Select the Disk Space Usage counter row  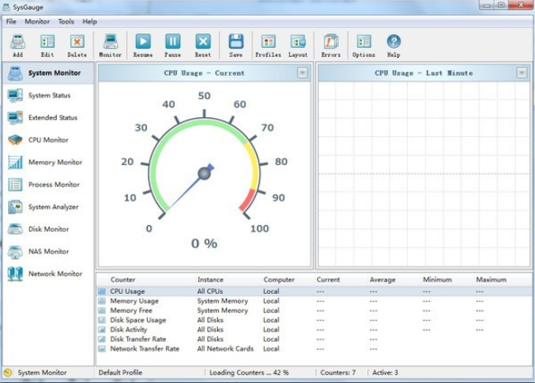[x=314, y=320]
